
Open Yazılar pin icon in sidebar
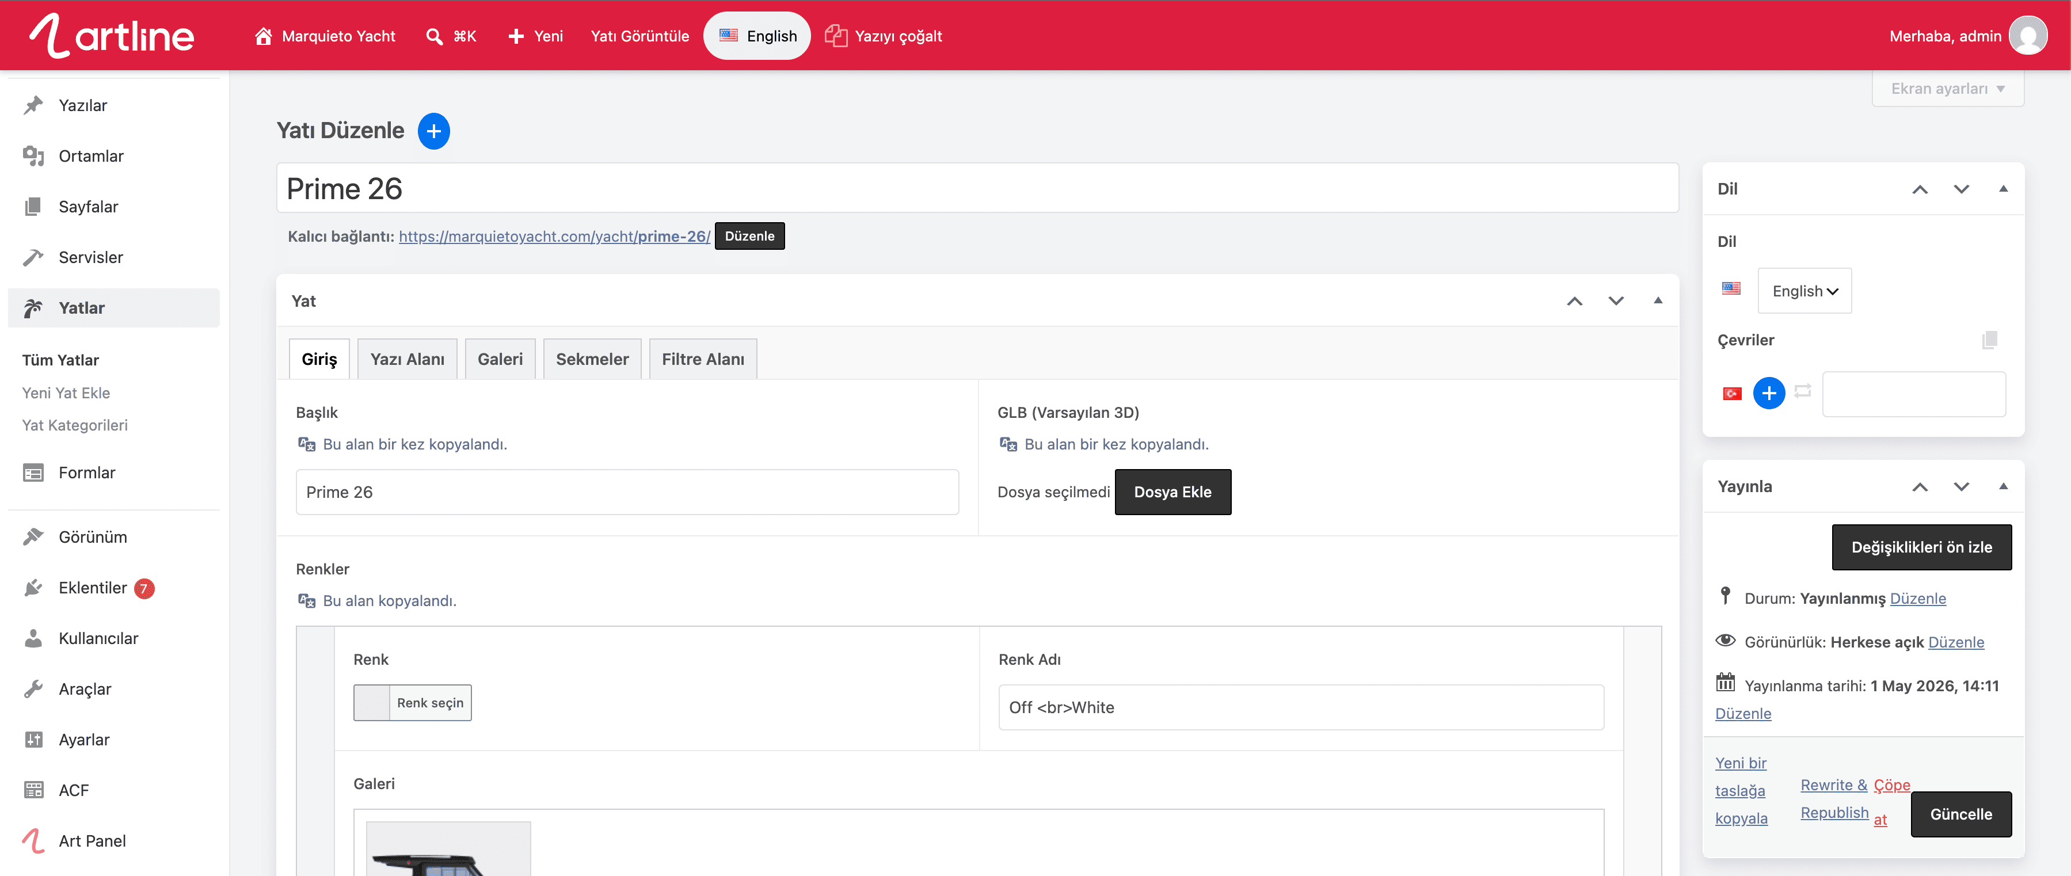click(x=33, y=105)
